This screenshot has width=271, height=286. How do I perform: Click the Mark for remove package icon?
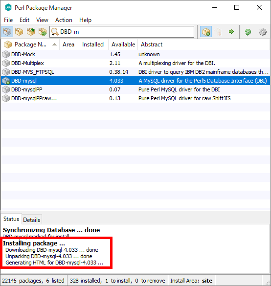218,32
